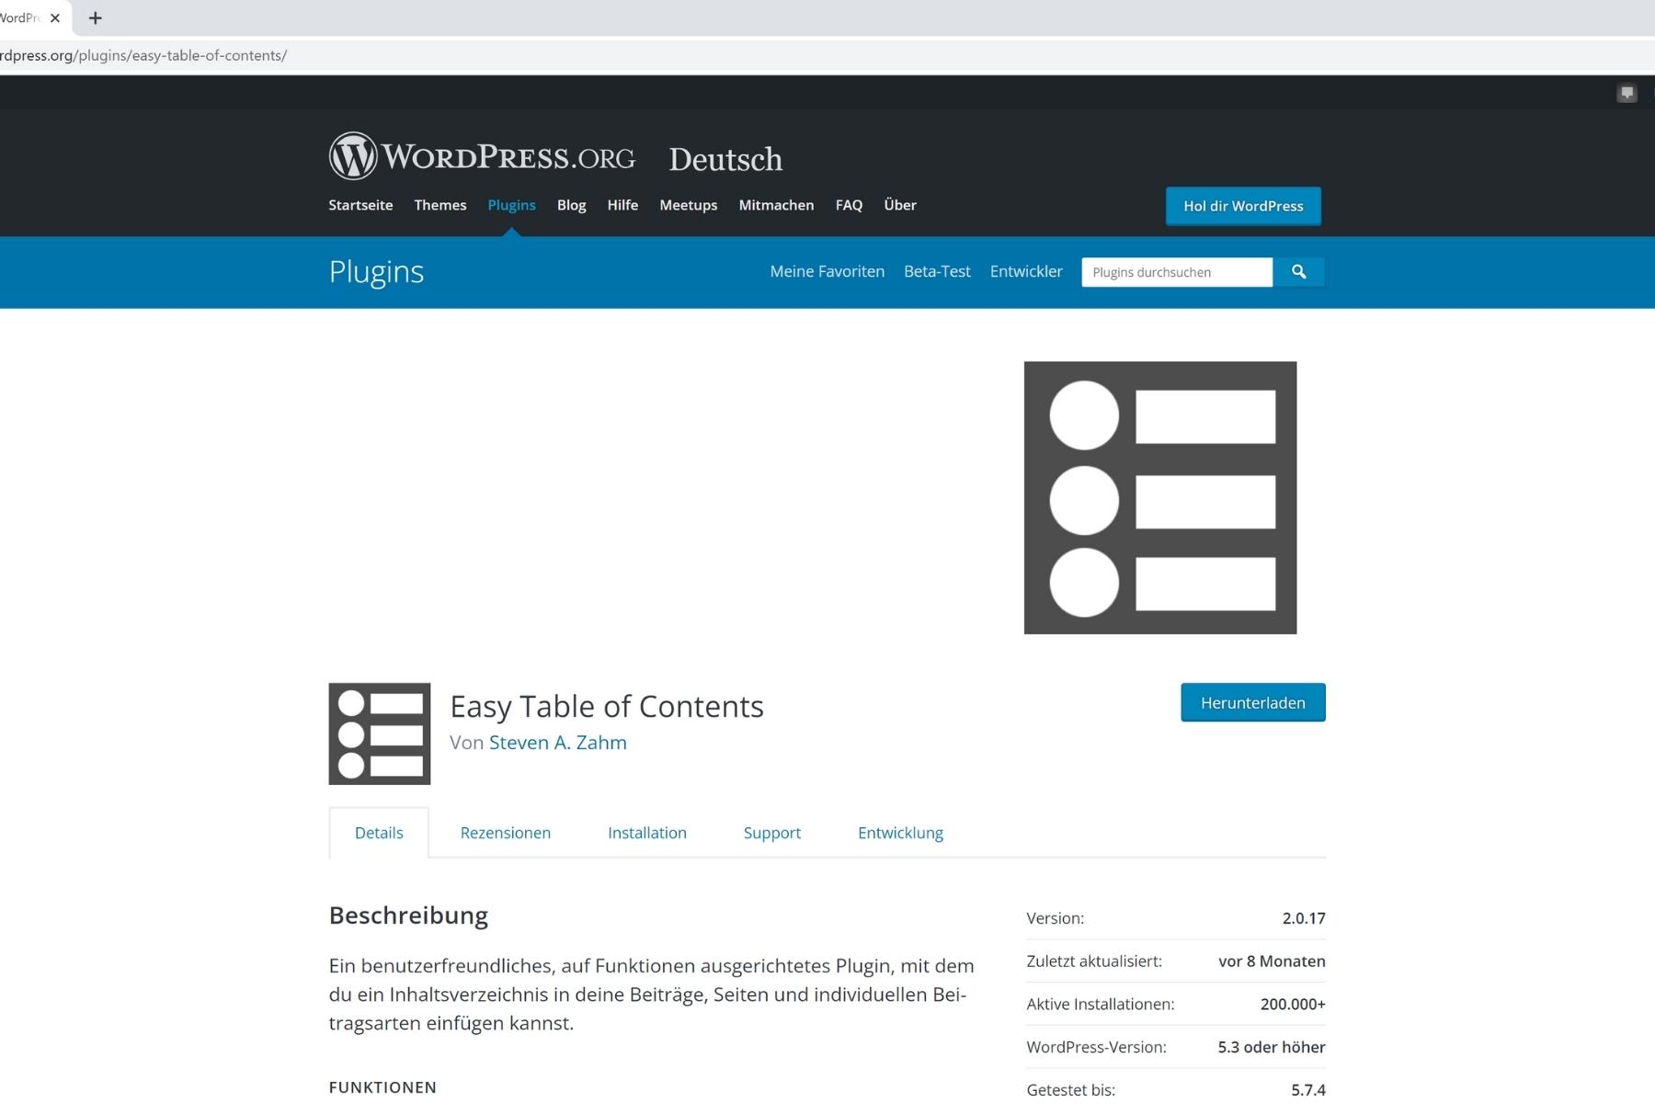Screen dimensions: 1655x1103
Task: Open a new browser tab with plus icon
Action: 95,17
